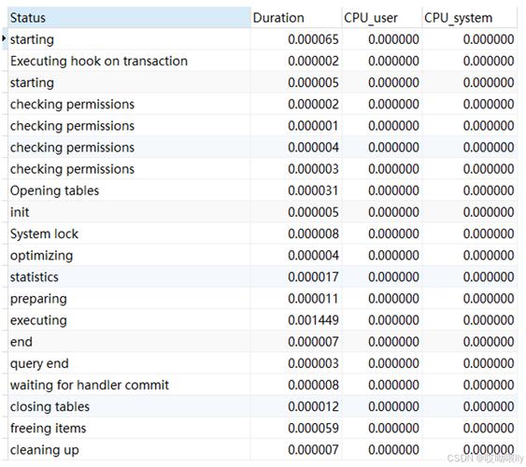This screenshot has height=467, width=526.
Task: Click the duration value 0.000001
Action: click(313, 126)
